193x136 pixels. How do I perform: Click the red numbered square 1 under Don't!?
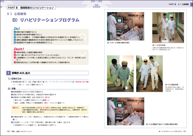coord(15,51)
